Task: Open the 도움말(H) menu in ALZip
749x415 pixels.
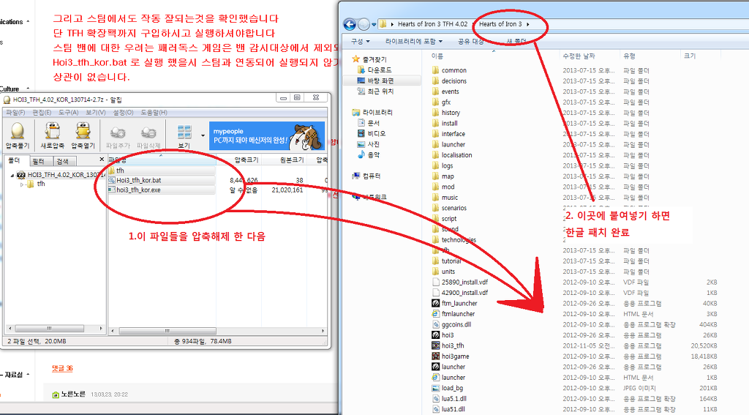Action: click(154, 113)
